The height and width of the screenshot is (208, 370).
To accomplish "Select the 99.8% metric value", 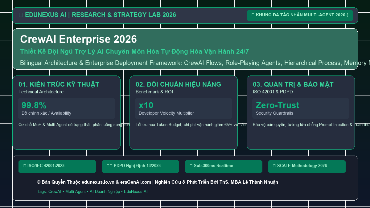I will pos(34,105).
